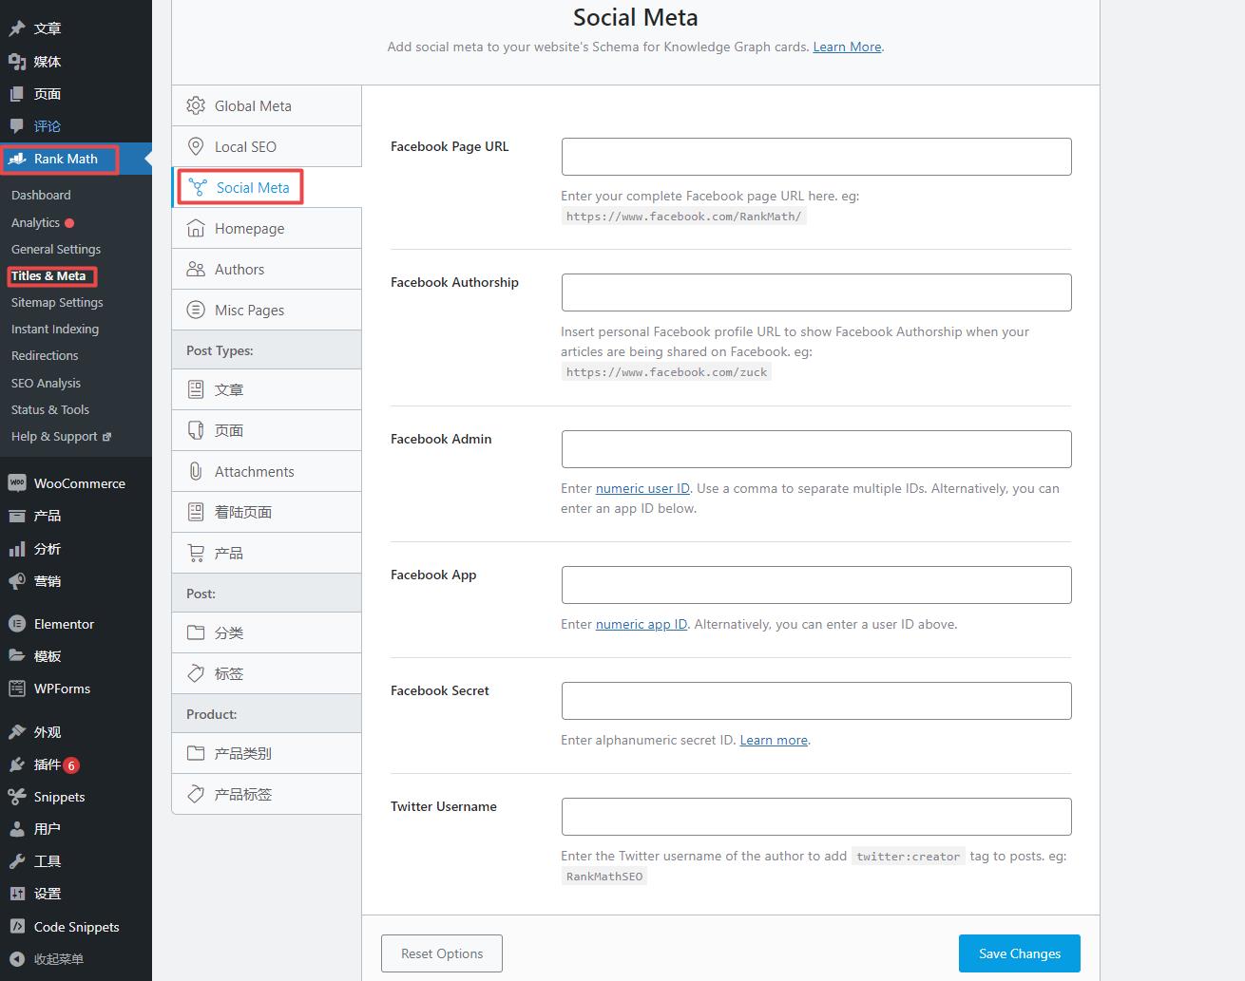Focus the Facebook Page URL input field
This screenshot has width=1245, height=981.
click(816, 157)
